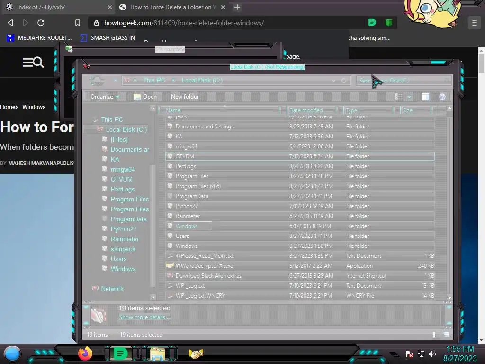The width and height of the screenshot is (485, 364).
Task: Open Firefox from the taskbar
Action: click(85, 354)
